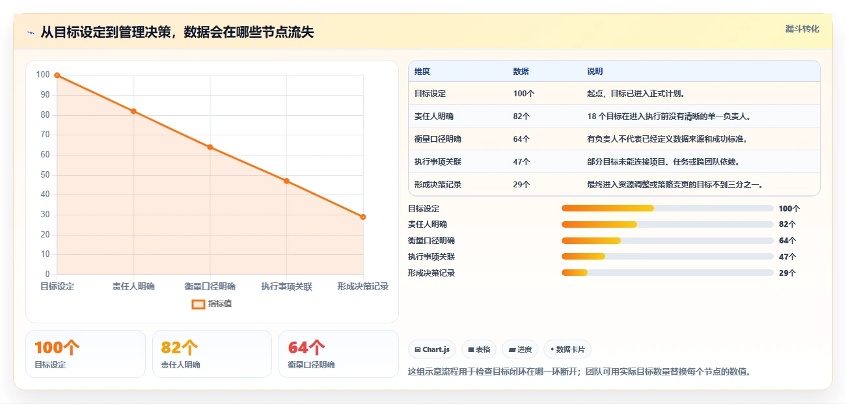Select the 进度 tag chip

coord(520,349)
